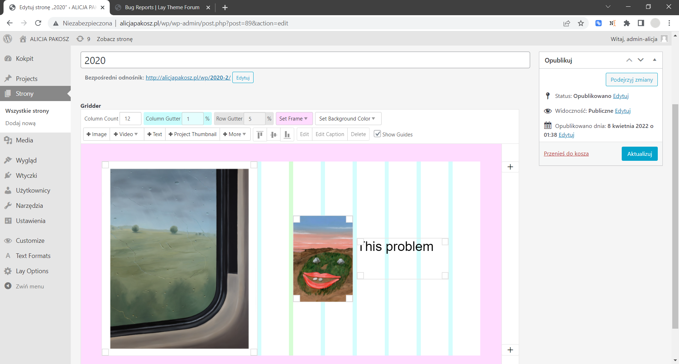The height and width of the screenshot is (364, 679).
Task: Switch to the Bug Reports browser tab
Action: click(x=162, y=7)
